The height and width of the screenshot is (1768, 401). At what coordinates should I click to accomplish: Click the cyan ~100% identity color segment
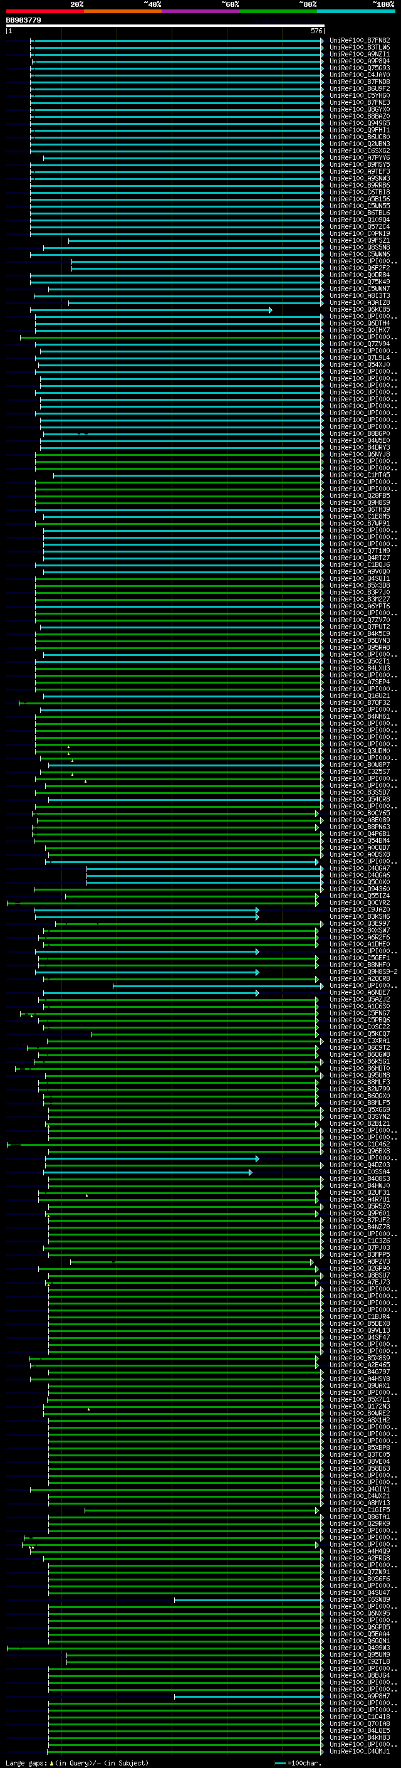click(x=356, y=11)
